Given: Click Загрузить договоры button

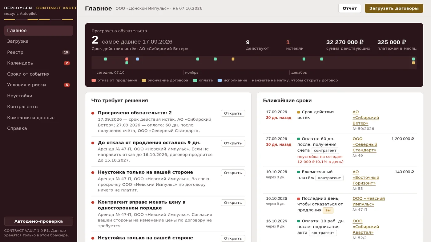Looking at the screenshot, I should pyautogui.click(x=394, y=8).
